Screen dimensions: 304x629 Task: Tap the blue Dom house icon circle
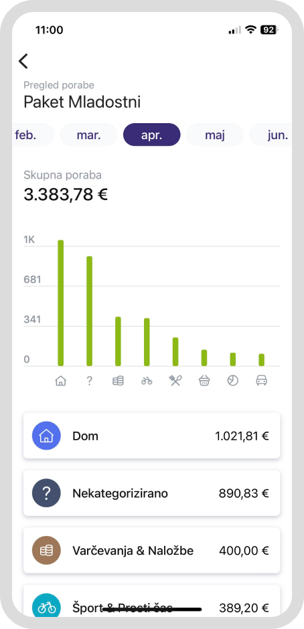46,436
